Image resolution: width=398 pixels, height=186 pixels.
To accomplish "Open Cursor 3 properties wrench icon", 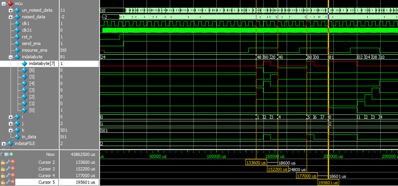I will (x=8, y=169).
